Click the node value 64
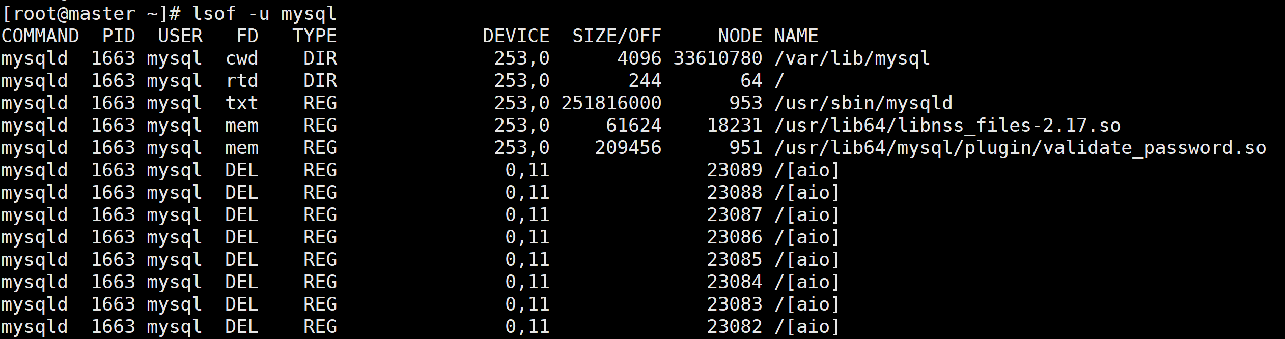 (x=751, y=81)
